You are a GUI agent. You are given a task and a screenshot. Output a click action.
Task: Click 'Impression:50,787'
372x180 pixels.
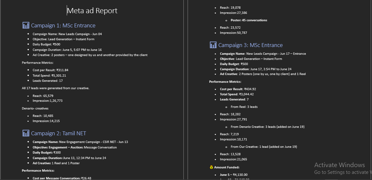point(233,33)
